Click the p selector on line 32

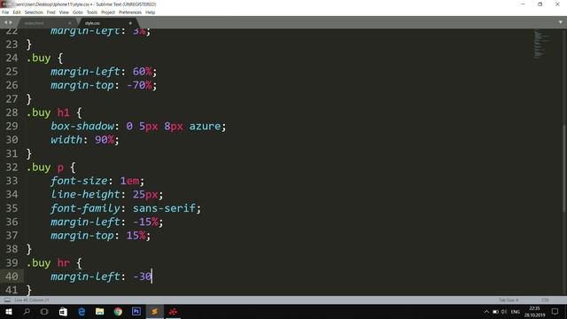coord(60,167)
